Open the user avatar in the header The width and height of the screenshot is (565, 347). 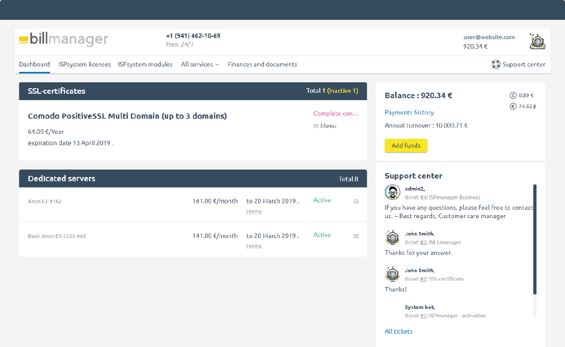pos(537,41)
